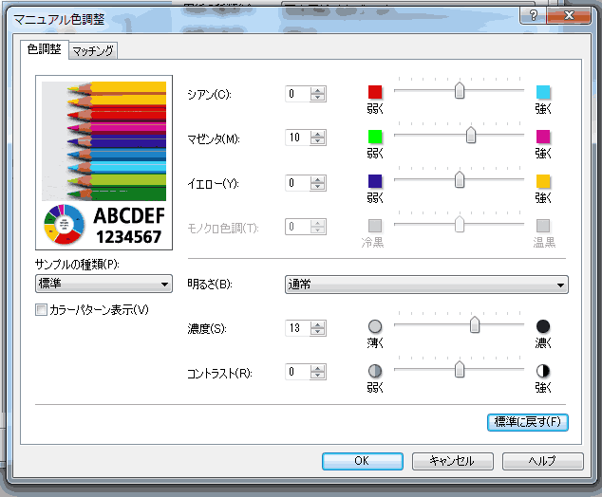The height and width of the screenshot is (497, 602).
Task: Click the black dense circle icon
Action: pos(543,326)
